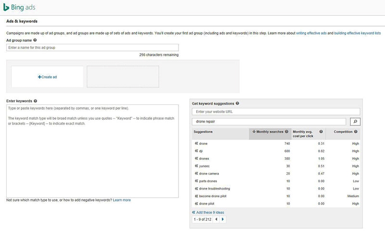Open 'writing effective ads' link
The image size is (385, 231).
pyautogui.click(x=311, y=33)
